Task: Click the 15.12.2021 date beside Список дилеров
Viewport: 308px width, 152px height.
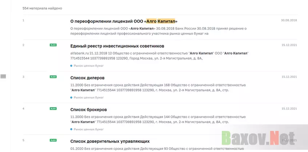Action: pos(289,77)
